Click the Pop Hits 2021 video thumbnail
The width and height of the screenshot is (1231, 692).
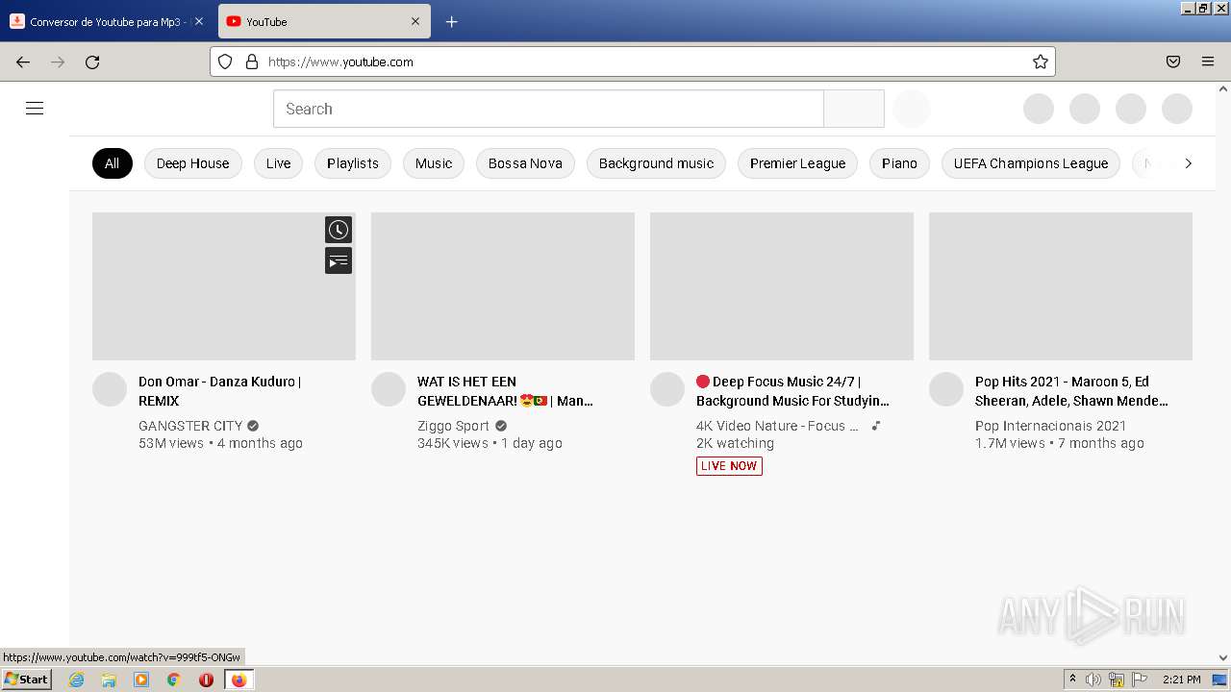coord(1061,286)
